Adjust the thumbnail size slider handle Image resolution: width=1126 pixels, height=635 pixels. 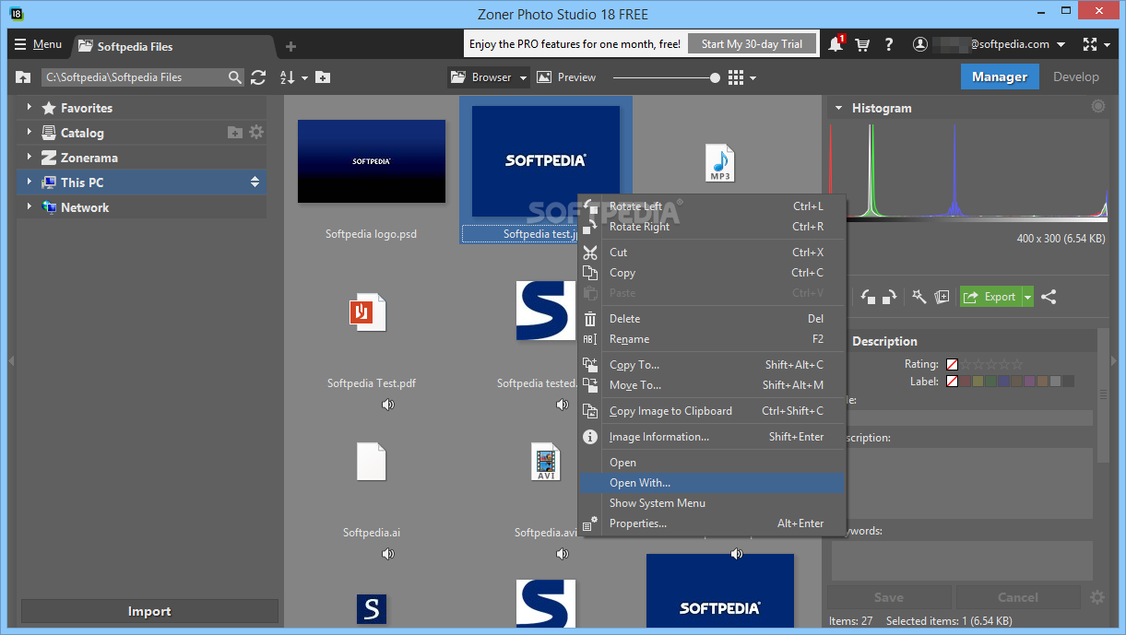(x=715, y=77)
